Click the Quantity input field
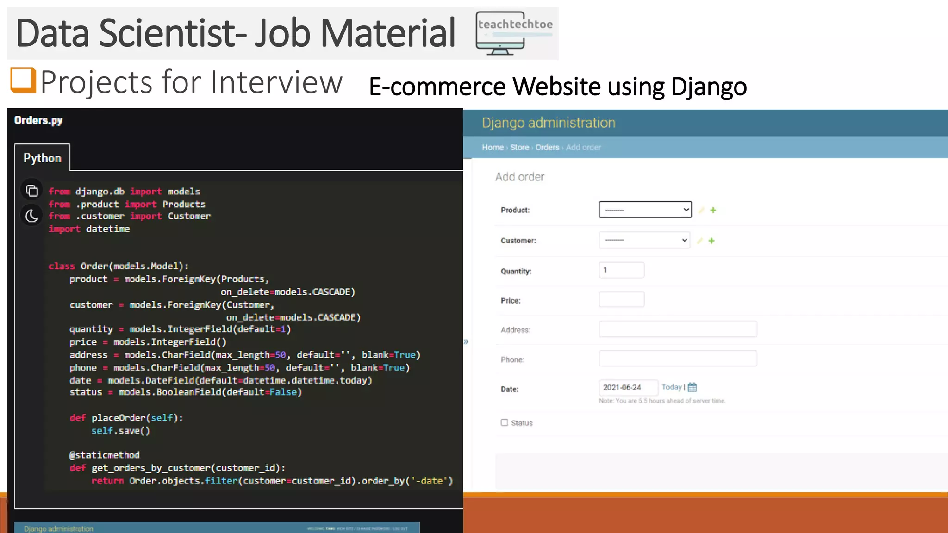This screenshot has width=948, height=533. tap(622, 270)
